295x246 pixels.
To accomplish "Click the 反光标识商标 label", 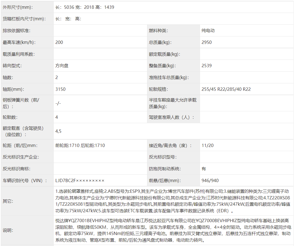I will click(16, 169).
